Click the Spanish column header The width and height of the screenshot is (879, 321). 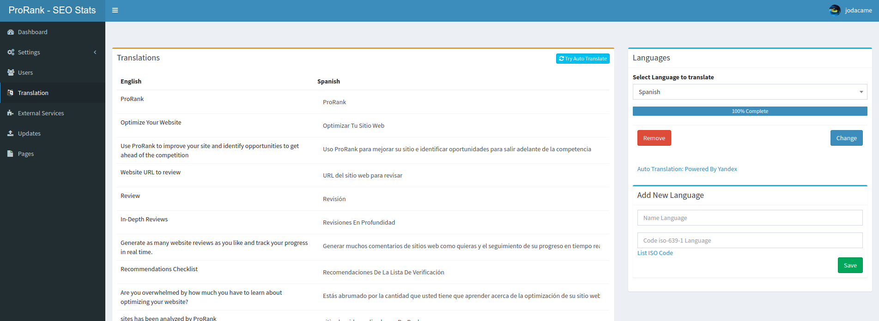pyautogui.click(x=328, y=81)
